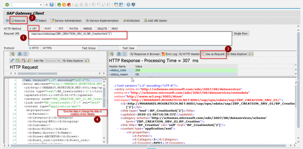Click Add URI Option
This screenshot has width=303, height=149.
coord(156,21)
